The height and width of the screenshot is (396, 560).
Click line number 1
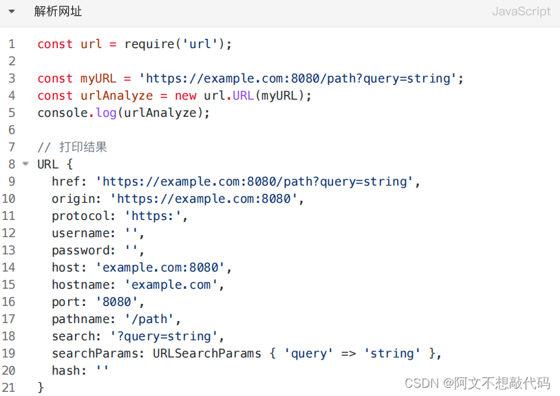click(x=12, y=44)
